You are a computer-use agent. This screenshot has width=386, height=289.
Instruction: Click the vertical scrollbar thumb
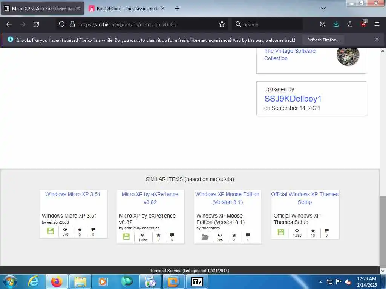click(x=383, y=231)
